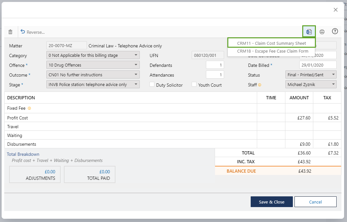
Task: Open the Stage dropdown
Action: coord(93,84)
